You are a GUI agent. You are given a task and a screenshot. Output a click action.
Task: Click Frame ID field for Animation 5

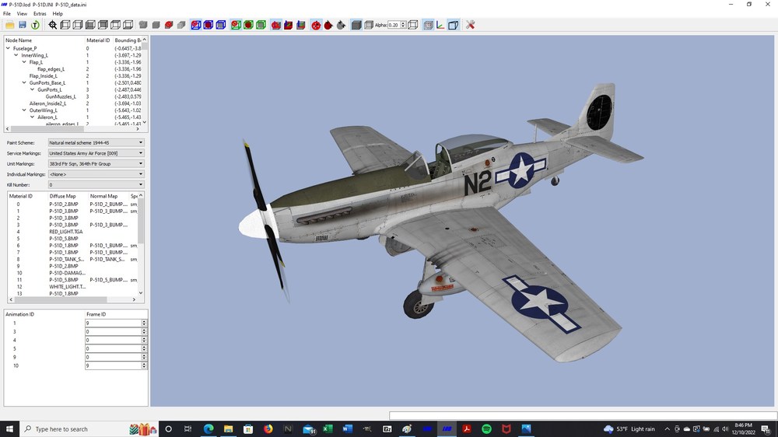114,348
